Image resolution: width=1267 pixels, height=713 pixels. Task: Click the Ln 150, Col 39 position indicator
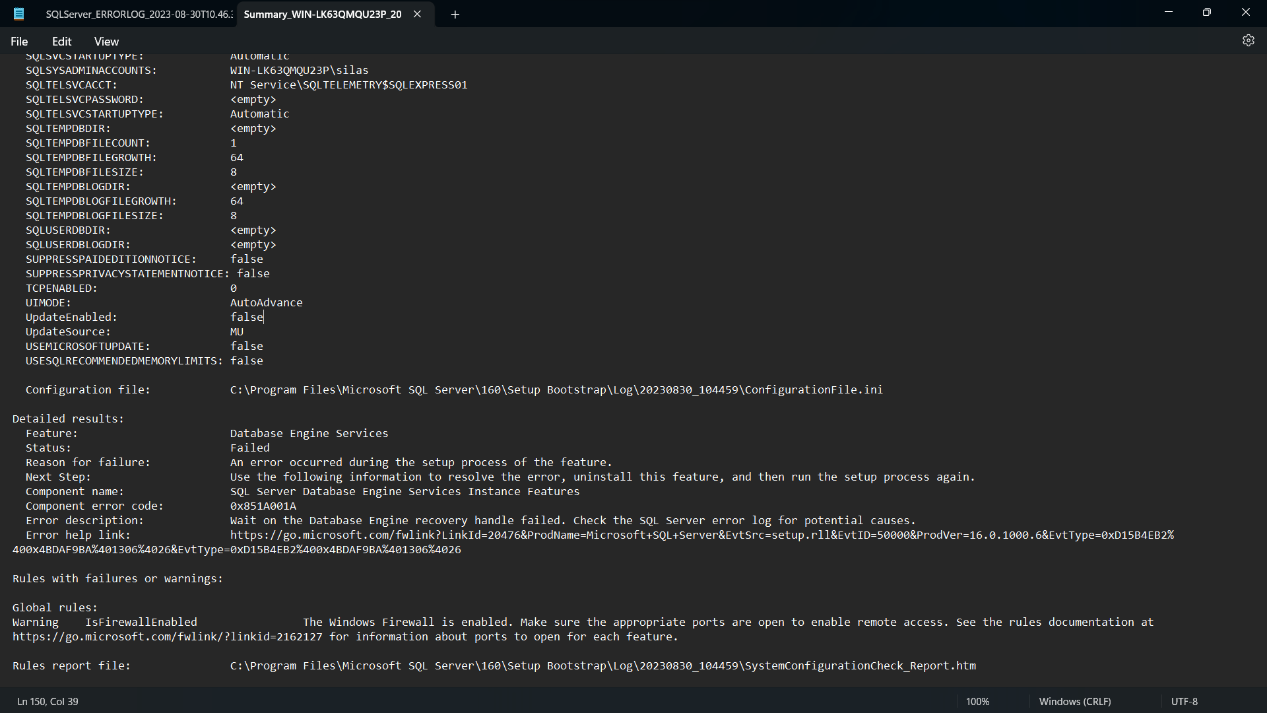[48, 701]
